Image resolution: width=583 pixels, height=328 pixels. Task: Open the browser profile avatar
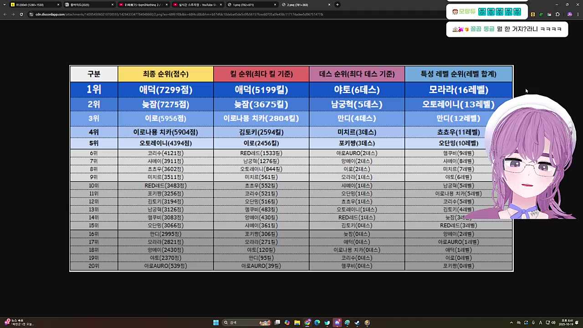click(x=569, y=15)
